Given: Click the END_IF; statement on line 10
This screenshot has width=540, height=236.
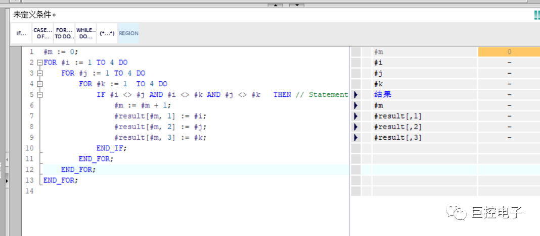Looking at the screenshot, I should point(112,148).
